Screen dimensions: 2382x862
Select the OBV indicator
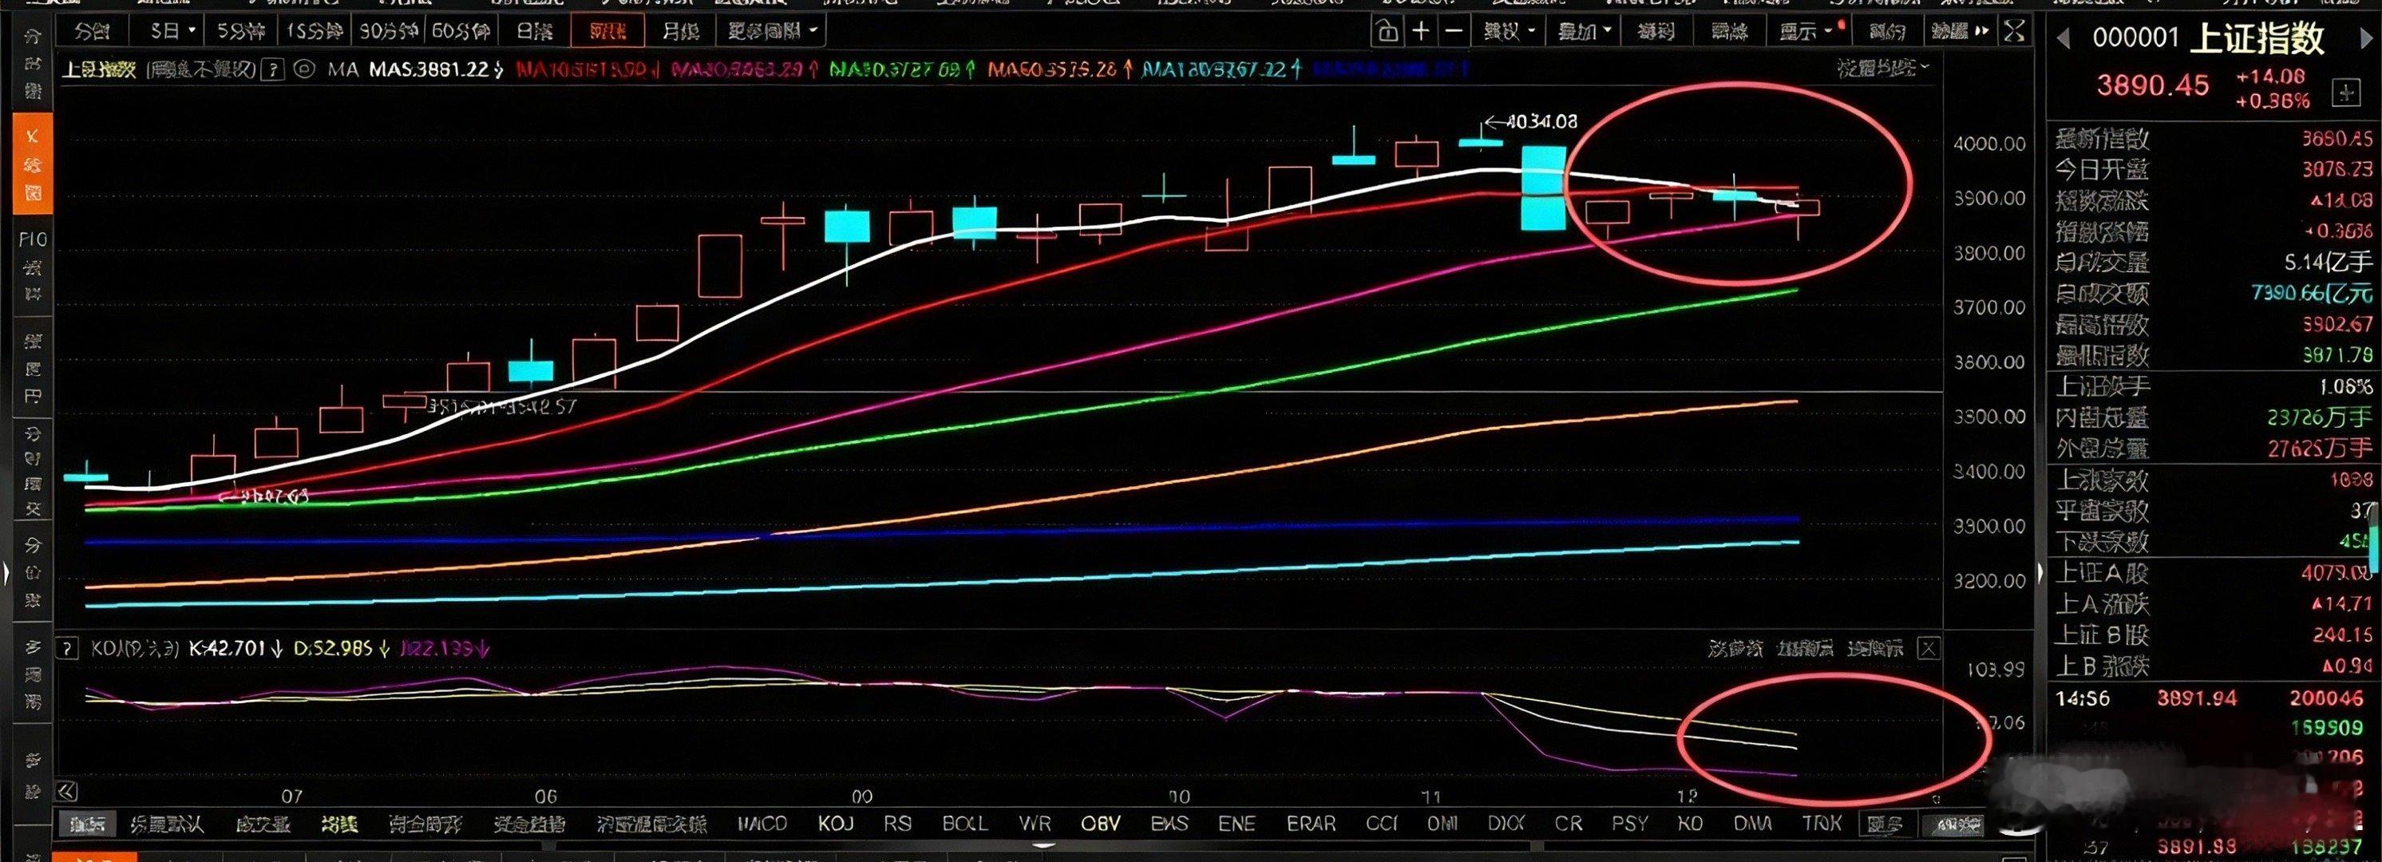point(1100,823)
